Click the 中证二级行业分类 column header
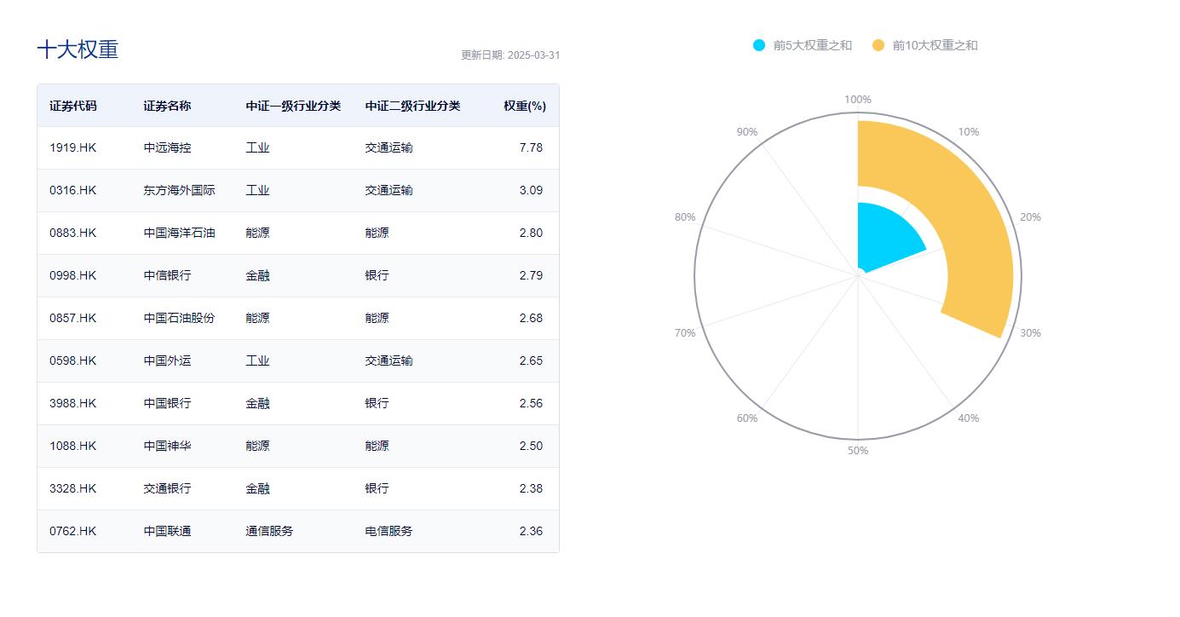Viewport: 1180px width, 617px height. (412, 106)
